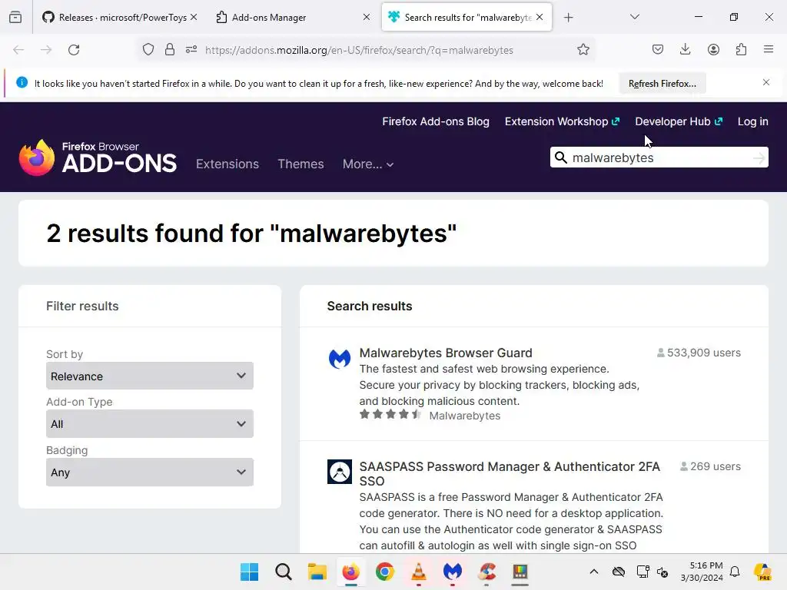787x590 pixels.
Task: Open Windows taskbar search
Action: (x=284, y=572)
